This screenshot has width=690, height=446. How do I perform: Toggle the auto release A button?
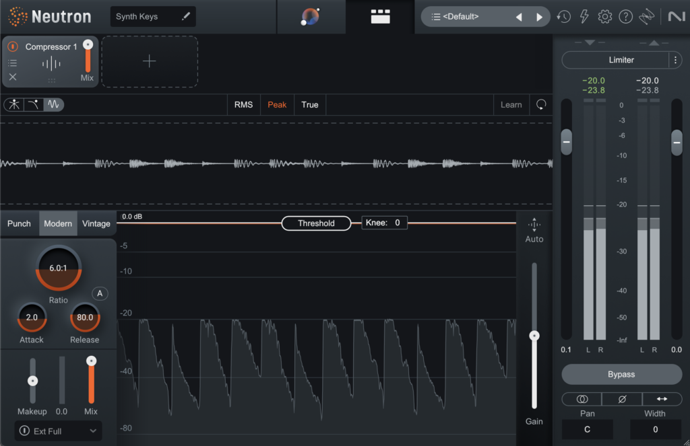click(100, 293)
